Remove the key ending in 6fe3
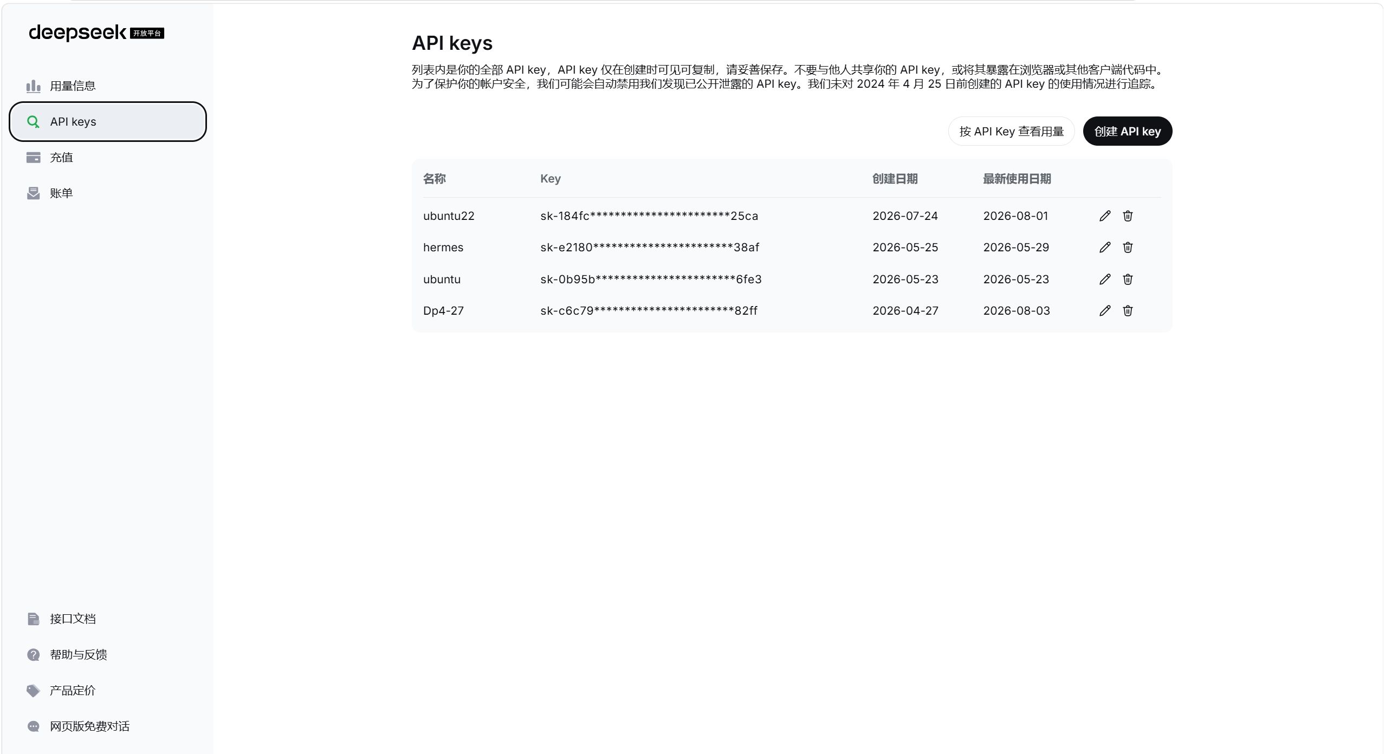Screen dimensions: 1385x754 [1128, 279]
